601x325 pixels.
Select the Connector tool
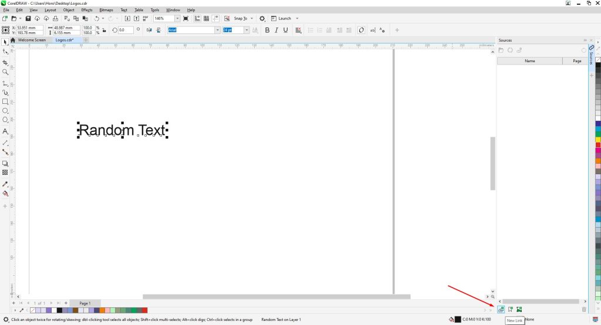tap(5, 152)
